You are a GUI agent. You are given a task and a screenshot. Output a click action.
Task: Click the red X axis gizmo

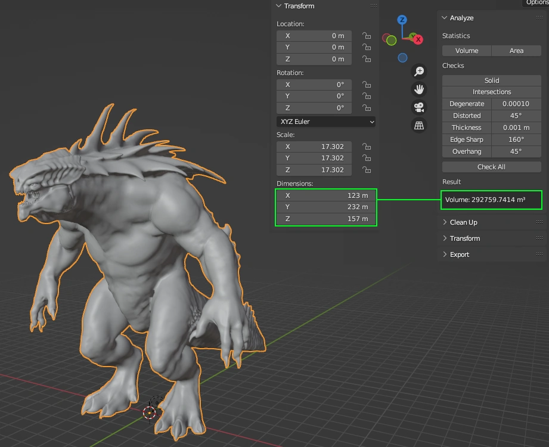pos(418,39)
